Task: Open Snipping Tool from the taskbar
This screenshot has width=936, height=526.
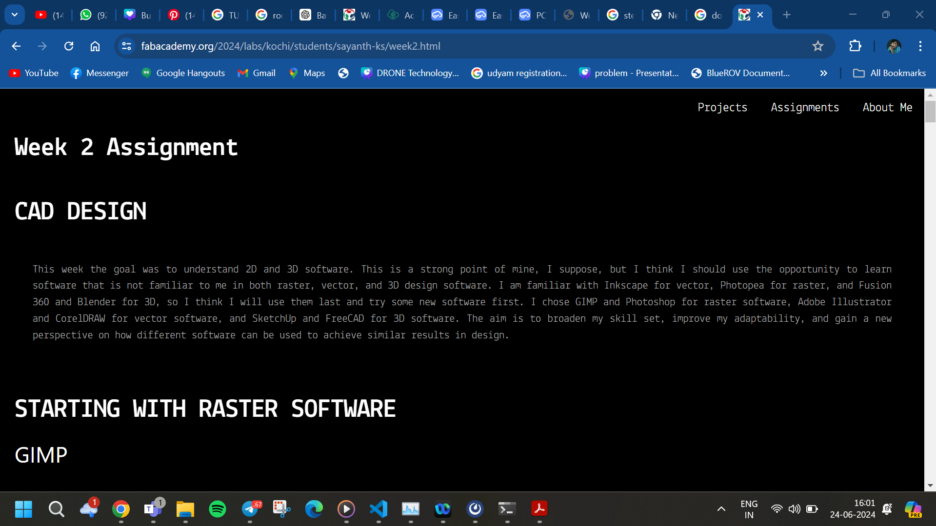Action: click(x=281, y=509)
